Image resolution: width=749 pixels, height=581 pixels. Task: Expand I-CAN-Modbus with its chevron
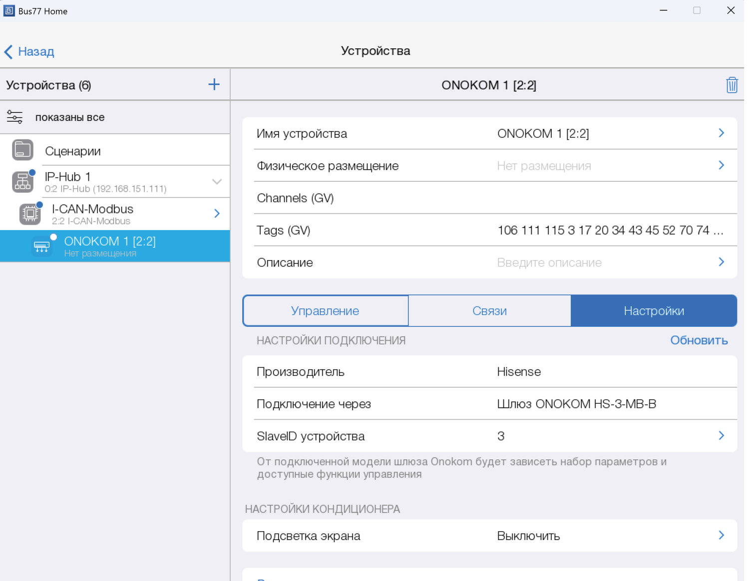[x=217, y=214]
